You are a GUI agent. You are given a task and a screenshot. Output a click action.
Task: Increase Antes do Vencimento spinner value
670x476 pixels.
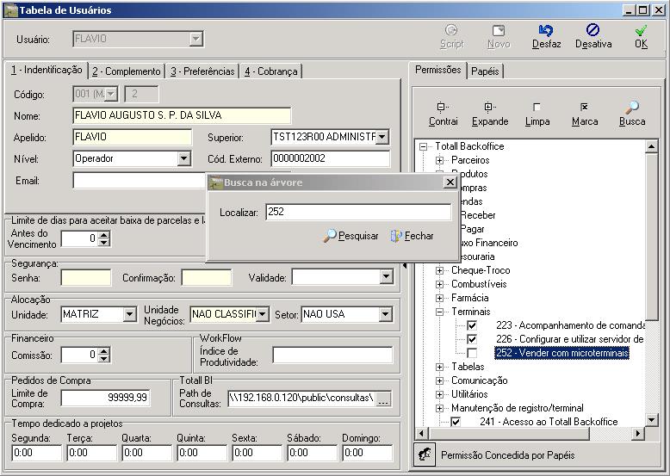[x=104, y=235]
